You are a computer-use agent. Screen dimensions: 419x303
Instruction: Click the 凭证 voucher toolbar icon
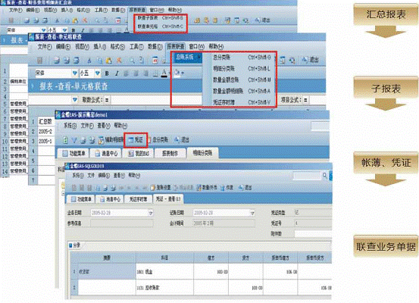(136, 139)
